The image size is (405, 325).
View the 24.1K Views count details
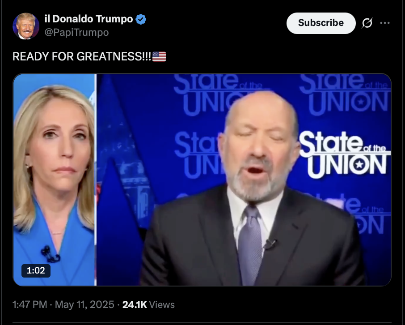point(148,304)
